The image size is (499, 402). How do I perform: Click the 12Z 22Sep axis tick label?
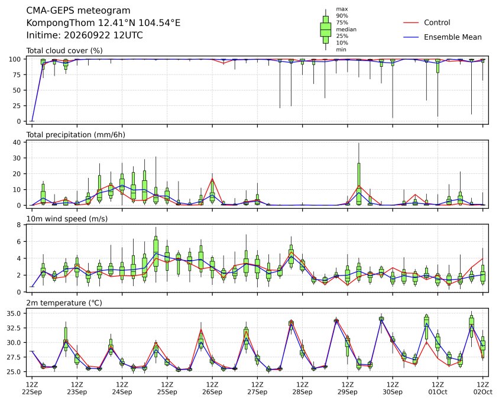(x=32, y=388)
